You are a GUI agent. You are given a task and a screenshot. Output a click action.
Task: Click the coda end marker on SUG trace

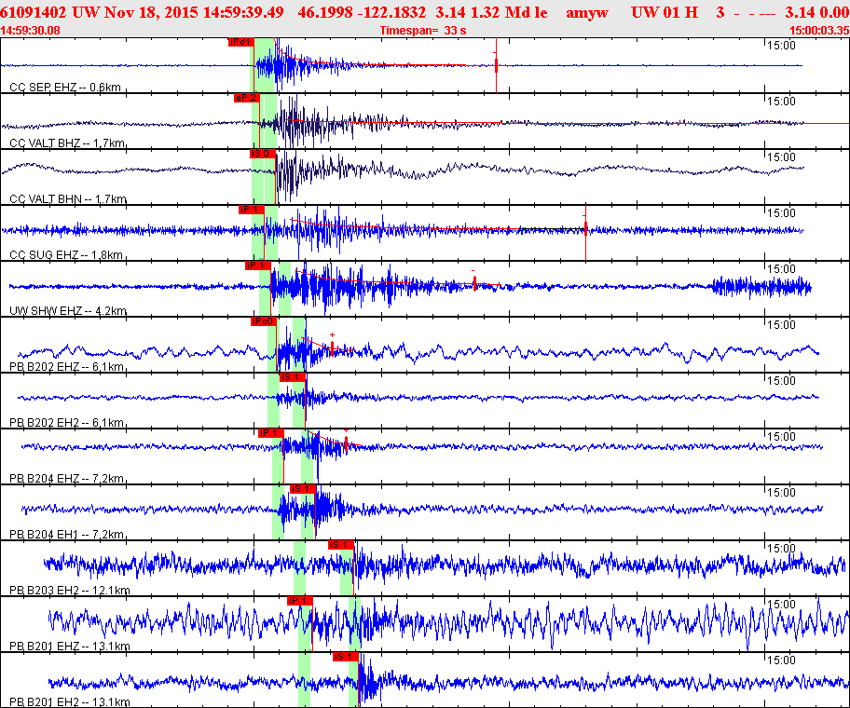585,228
